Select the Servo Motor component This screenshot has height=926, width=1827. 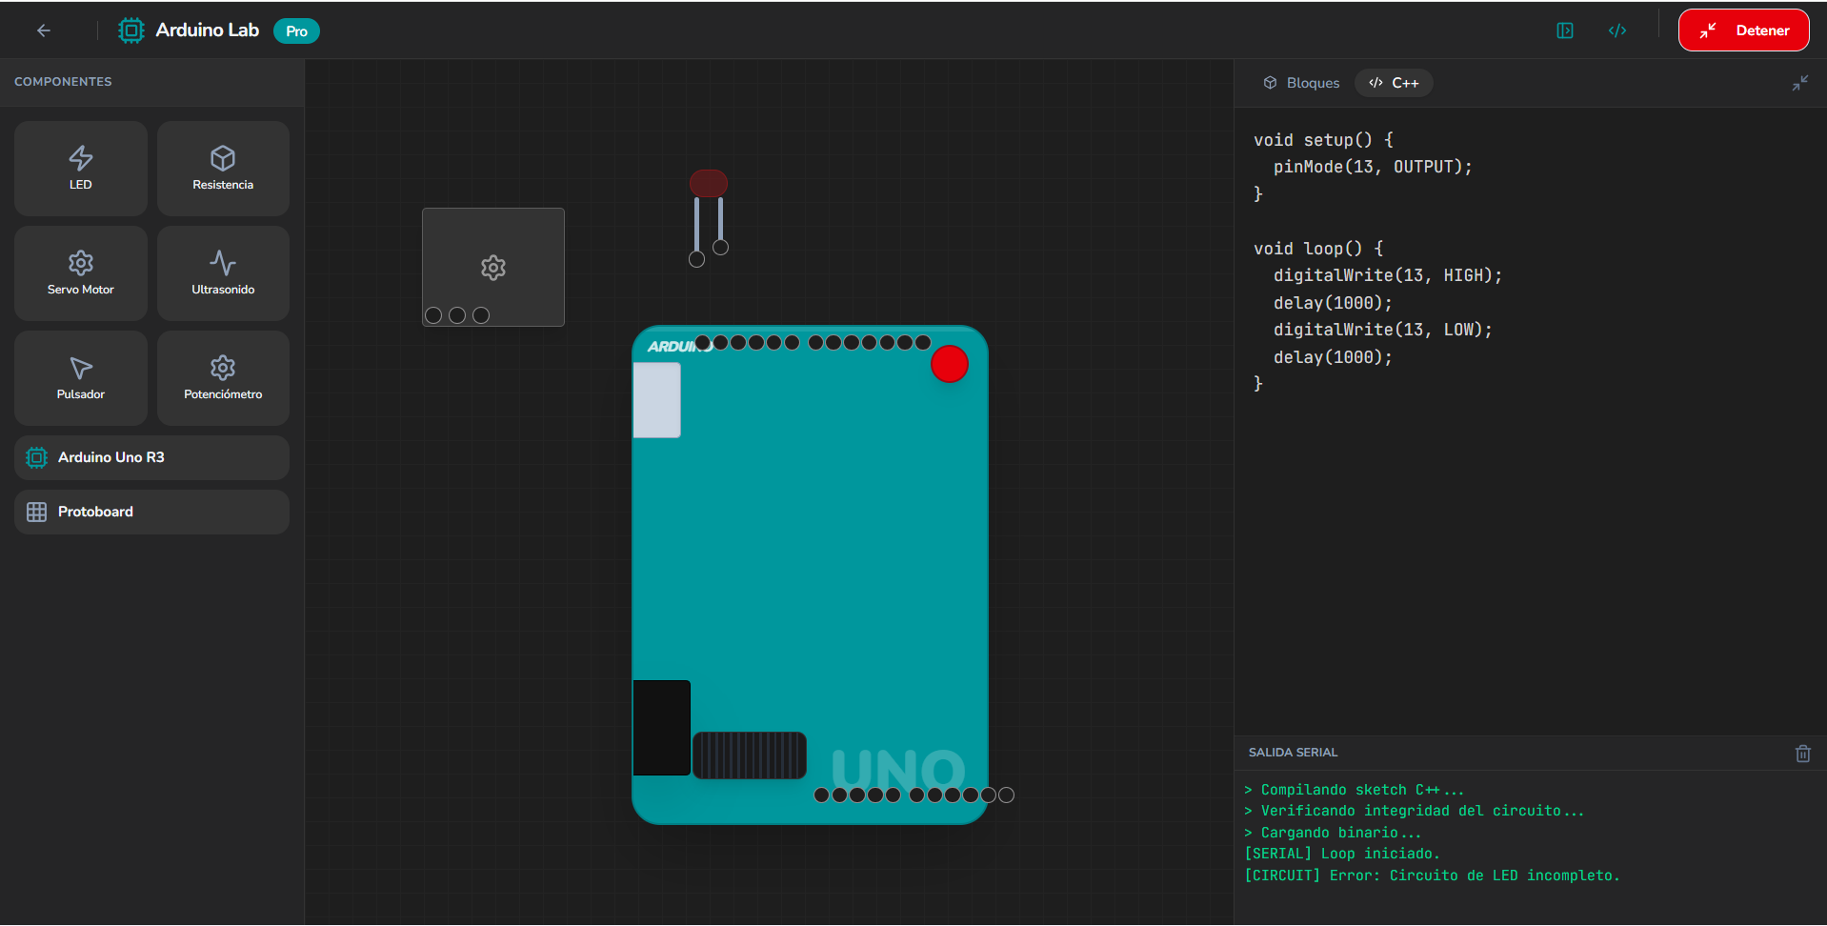point(81,272)
